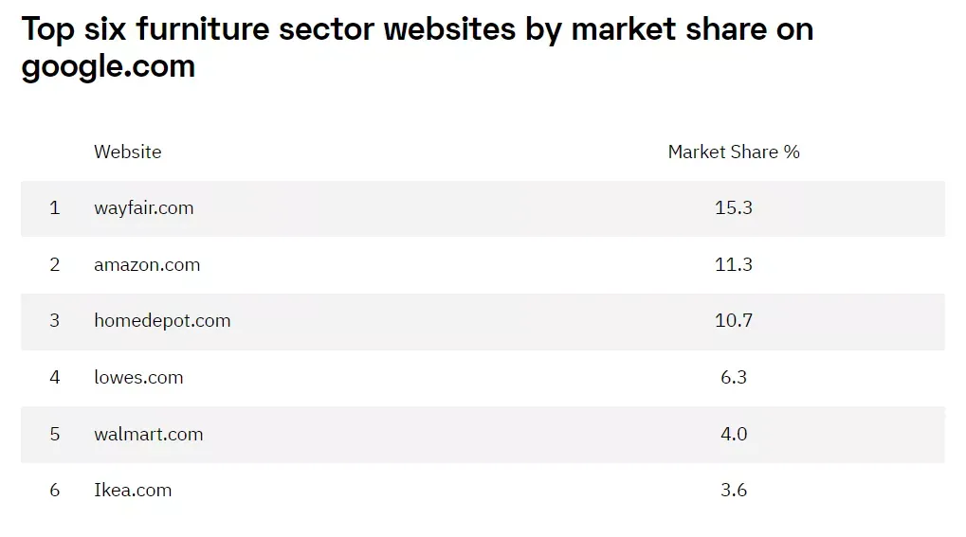This screenshot has height=537, width=966.
Task: Open the lowes.com entry
Action: (138, 378)
